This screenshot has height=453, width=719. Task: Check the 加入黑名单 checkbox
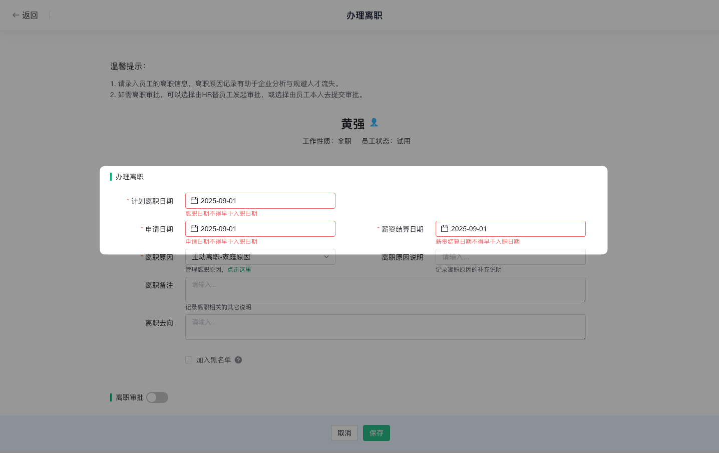189,360
